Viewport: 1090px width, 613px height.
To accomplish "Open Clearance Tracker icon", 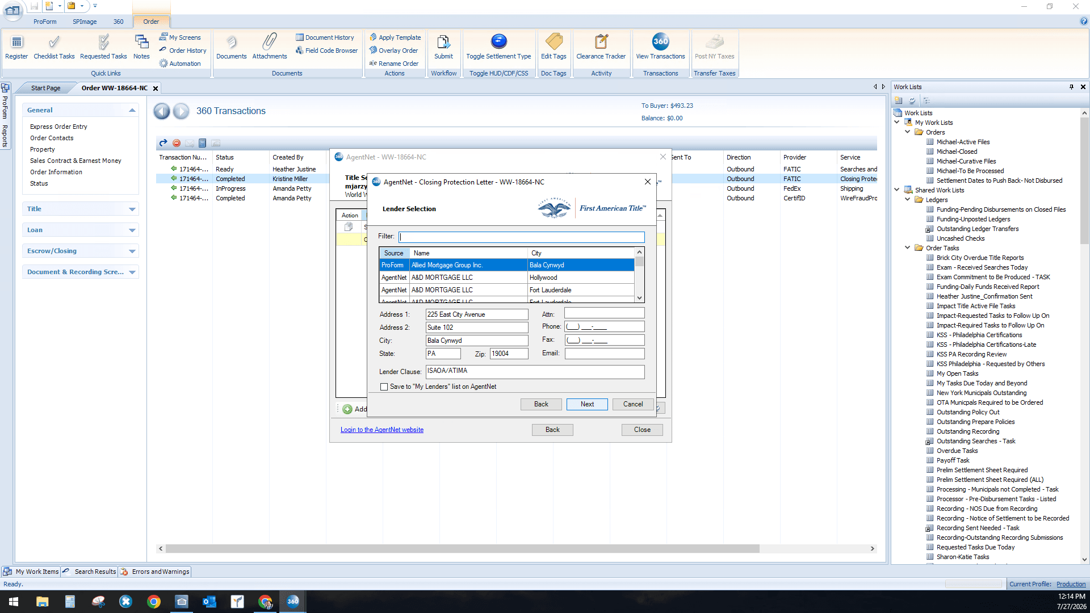I will click(x=601, y=47).
